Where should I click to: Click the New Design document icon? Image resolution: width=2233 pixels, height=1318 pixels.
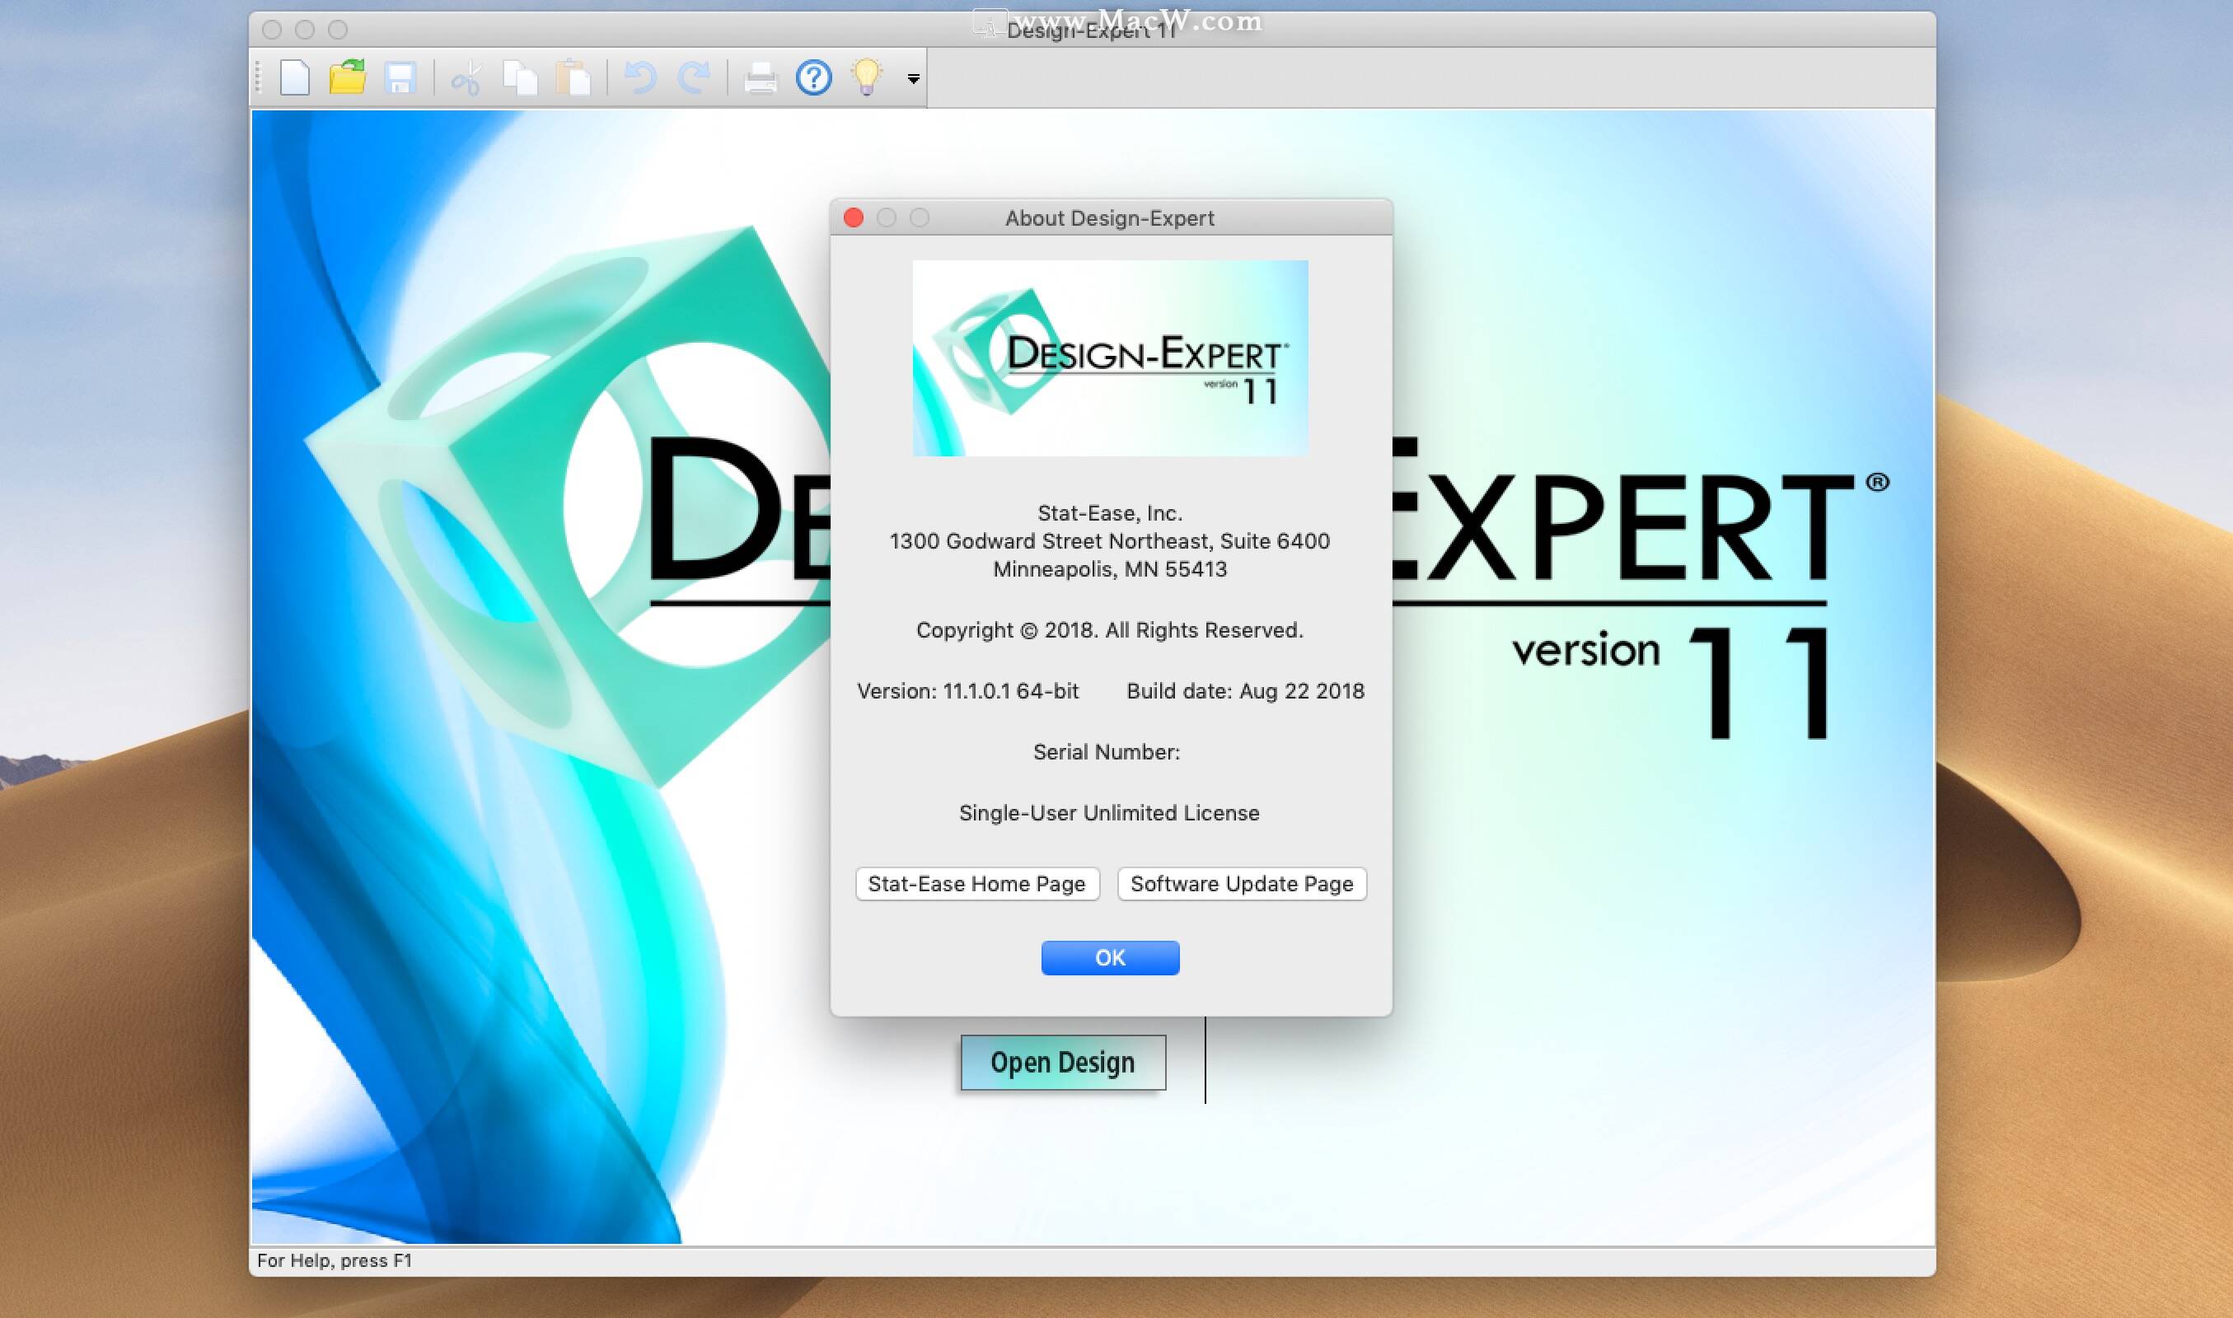(294, 78)
